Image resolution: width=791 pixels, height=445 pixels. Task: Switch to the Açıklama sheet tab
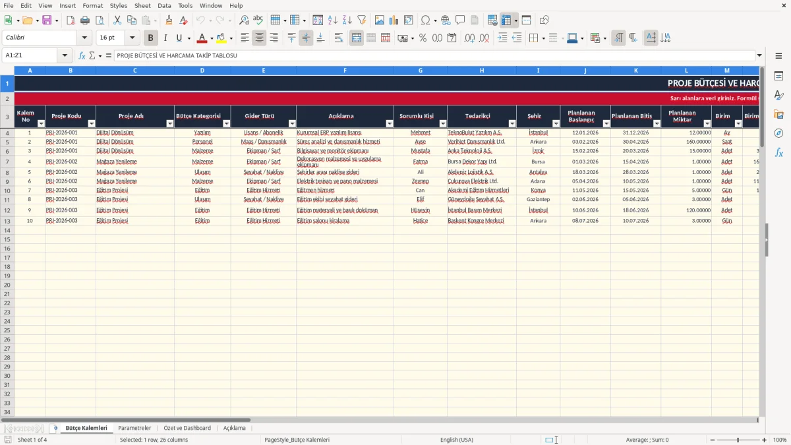(x=234, y=428)
